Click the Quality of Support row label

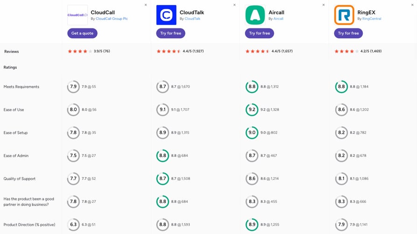pyautogui.click(x=20, y=179)
